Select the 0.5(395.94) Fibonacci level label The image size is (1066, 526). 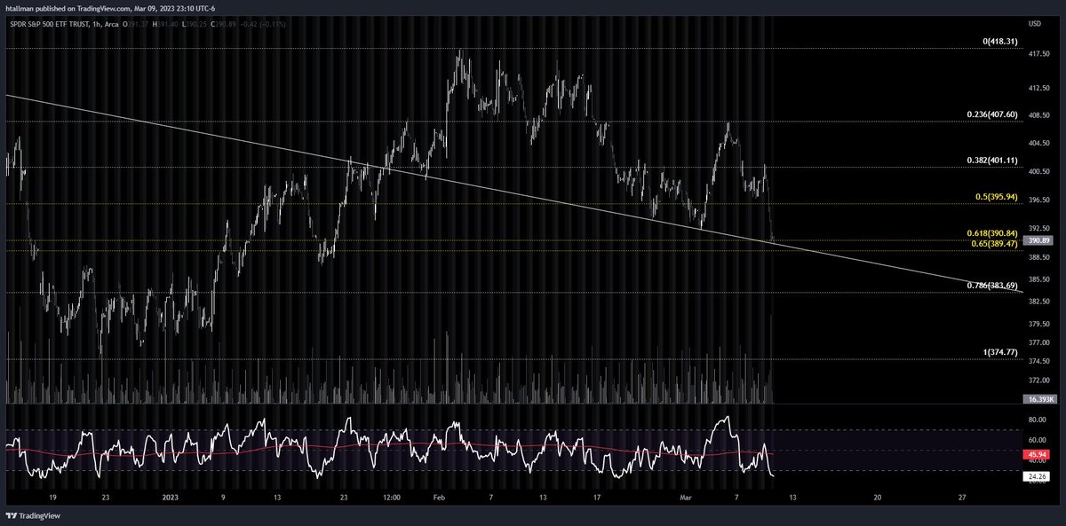(x=997, y=196)
